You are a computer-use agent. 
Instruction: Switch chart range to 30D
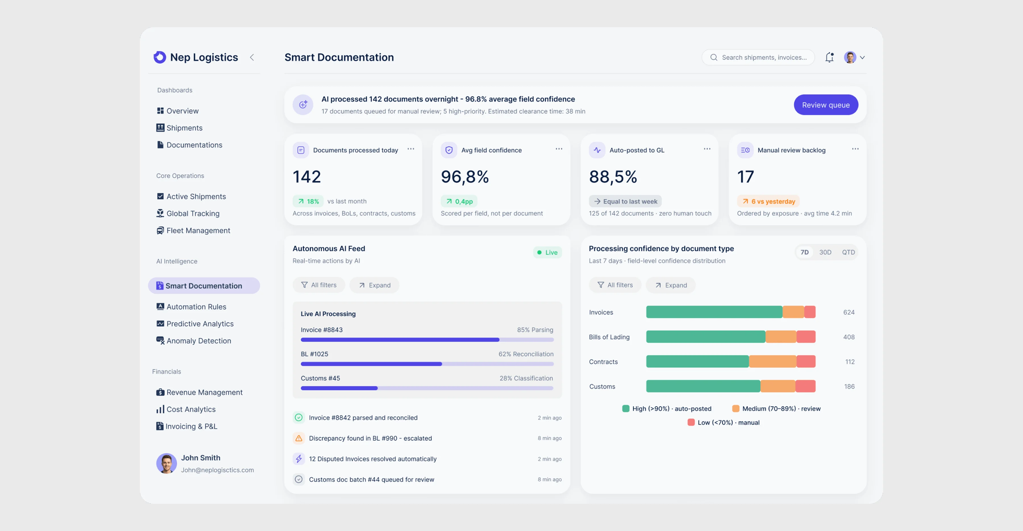pyautogui.click(x=825, y=252)
